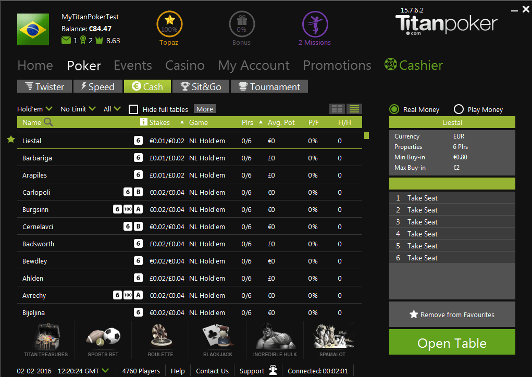Image resolution: width=532 pixels, height=377 pixels.
Task: Click the Brazil flag avatar
Action: point(33,30)
